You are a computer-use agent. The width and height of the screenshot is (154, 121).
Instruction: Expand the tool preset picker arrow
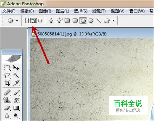tap(17, 21)
